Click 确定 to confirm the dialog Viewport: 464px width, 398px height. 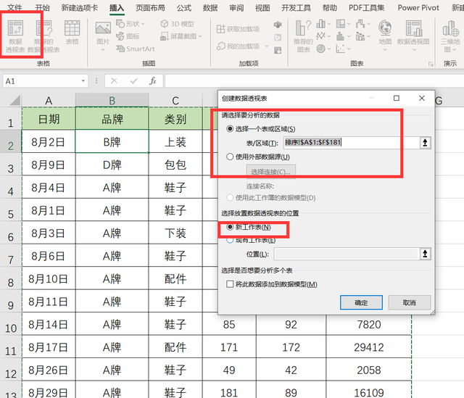coord(361,302)
